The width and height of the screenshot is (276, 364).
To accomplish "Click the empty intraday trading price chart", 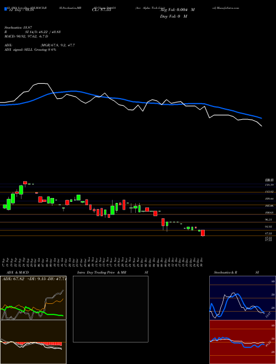I will [110, 309].
